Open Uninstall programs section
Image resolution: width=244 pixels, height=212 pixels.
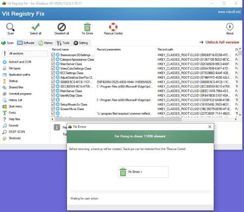point(20,94)
